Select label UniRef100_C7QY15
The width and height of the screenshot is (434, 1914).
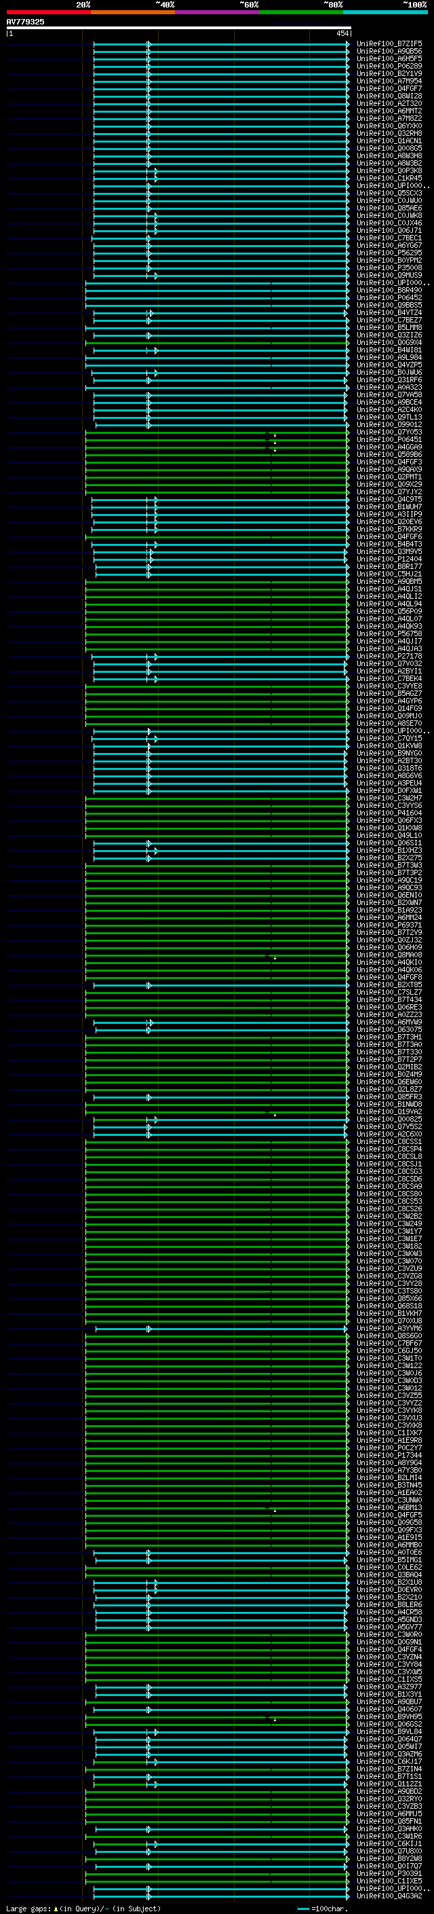point(389,738)
